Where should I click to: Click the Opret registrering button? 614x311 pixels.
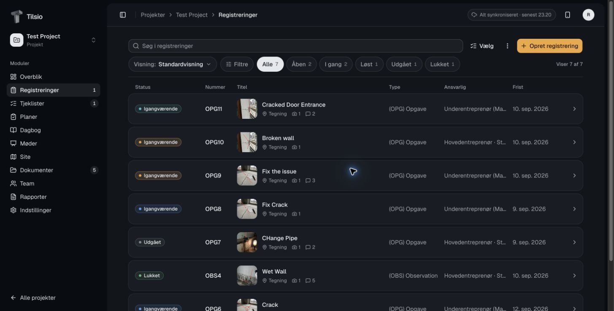point(549,46)
